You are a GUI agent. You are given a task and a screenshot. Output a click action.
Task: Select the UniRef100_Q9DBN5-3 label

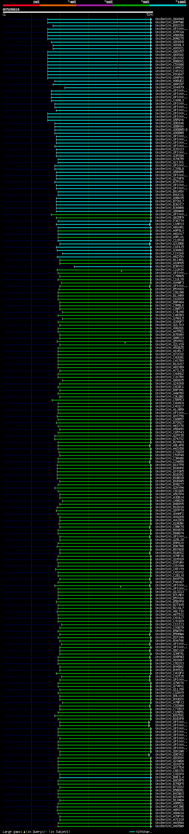(171, 130)
